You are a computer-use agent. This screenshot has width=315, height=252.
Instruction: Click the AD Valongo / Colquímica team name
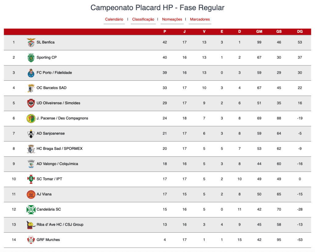click(57, 164)
